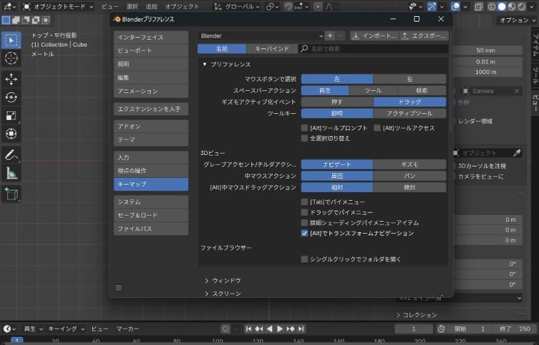Set spacebar action to ツール
The width and height of the screenshot is (539, 345).
point(373,90)
